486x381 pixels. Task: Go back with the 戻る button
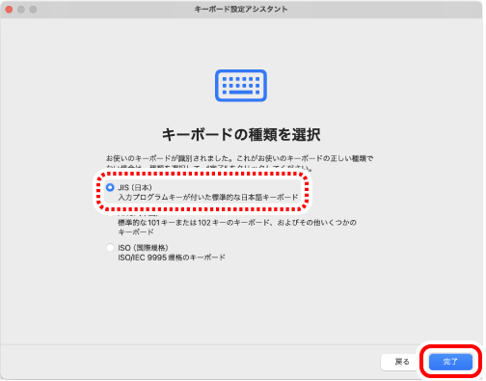coord(402,362)
